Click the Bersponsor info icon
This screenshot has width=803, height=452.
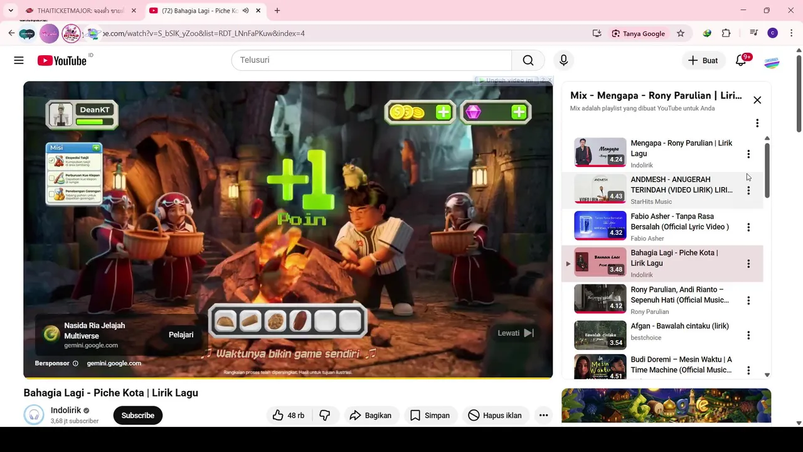coord(75,363)
